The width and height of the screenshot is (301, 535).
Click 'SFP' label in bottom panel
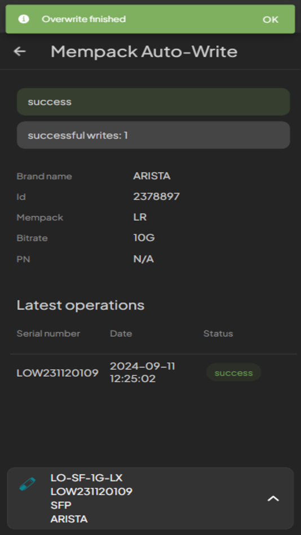pyautogui.click(x=61, y=505)
